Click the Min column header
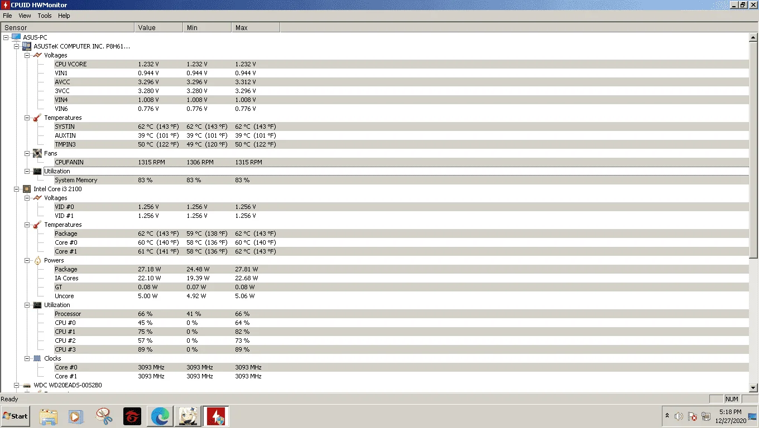This screenshot has width=759, height=428. pos(207,27)
